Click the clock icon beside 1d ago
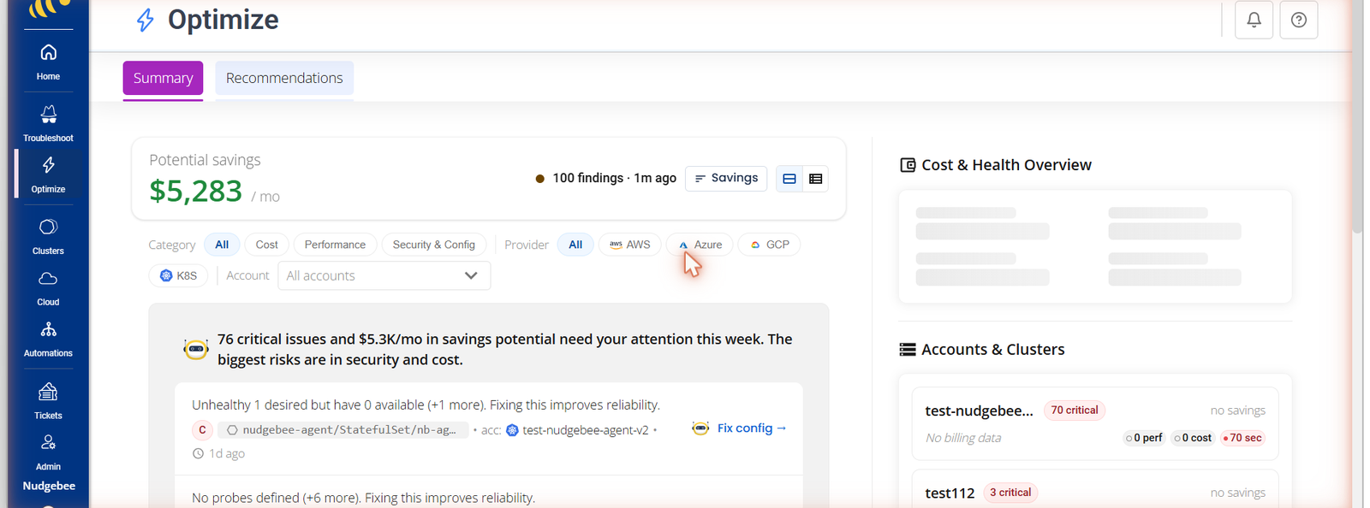 pos(198,453)
